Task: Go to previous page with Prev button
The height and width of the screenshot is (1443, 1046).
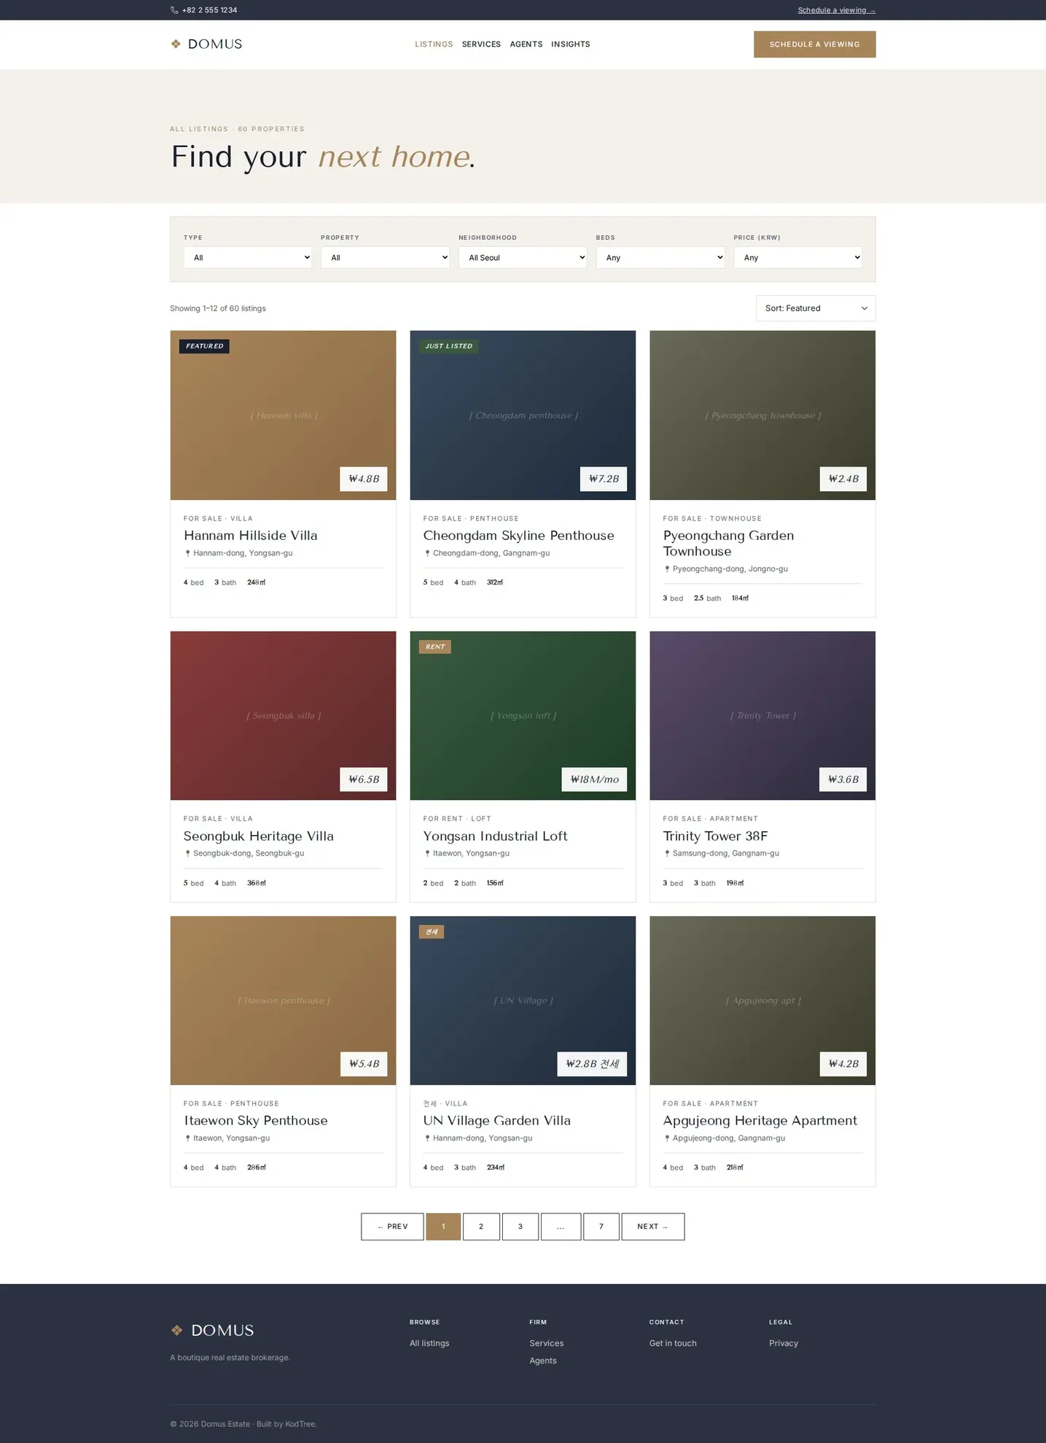Action: click(392, 1227)
